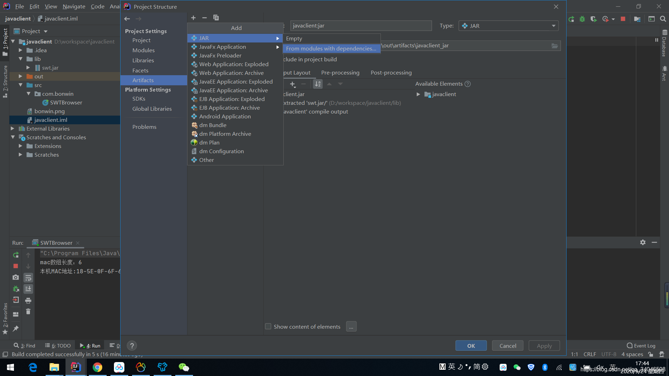Click the browse output directory folder icon

(x=555, y=46)
